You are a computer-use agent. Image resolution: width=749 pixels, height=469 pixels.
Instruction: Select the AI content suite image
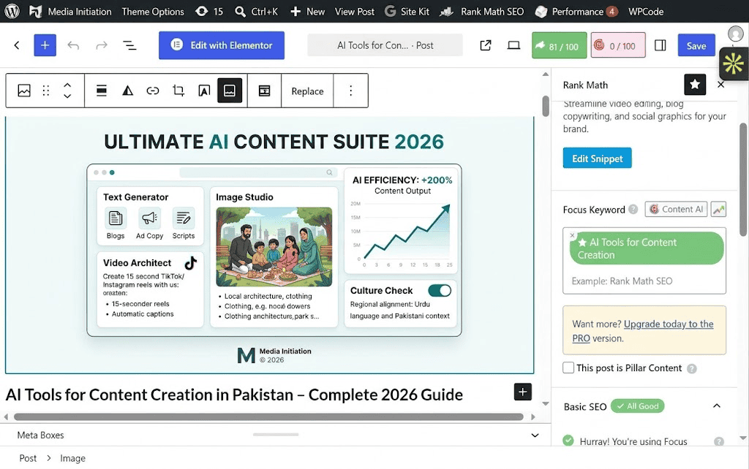click(269, 245)
